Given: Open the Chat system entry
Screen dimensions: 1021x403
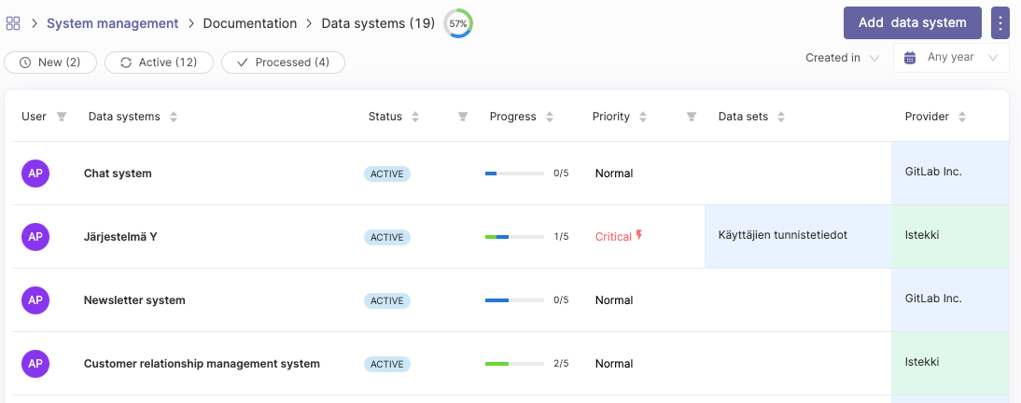Looking at the screenshot, I should coord(118,174).
